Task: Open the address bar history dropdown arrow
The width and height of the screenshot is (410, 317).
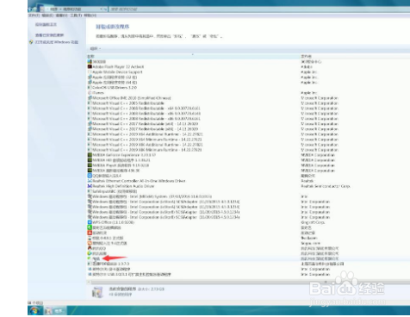Action: tap(102, 9)
